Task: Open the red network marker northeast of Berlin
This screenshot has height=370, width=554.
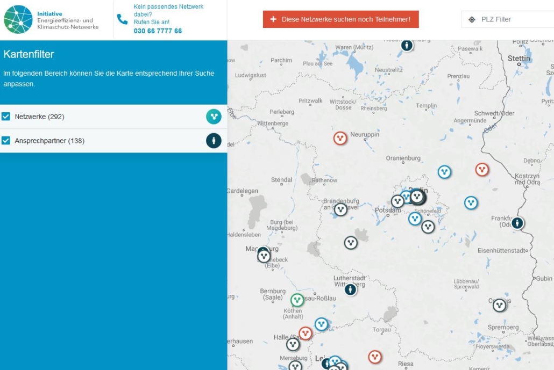Action: coord(482,170)
